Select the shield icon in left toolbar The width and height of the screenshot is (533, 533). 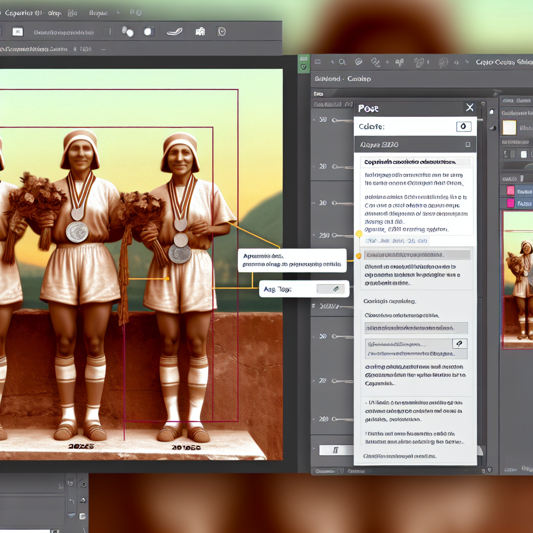point(221,32)
